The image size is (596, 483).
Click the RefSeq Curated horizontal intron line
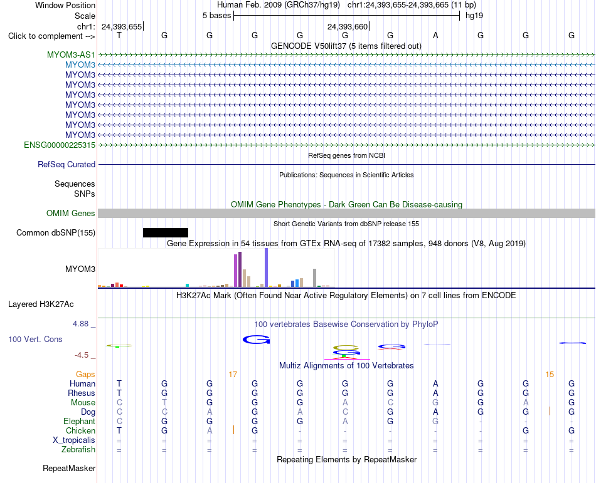tap(346, 164)
